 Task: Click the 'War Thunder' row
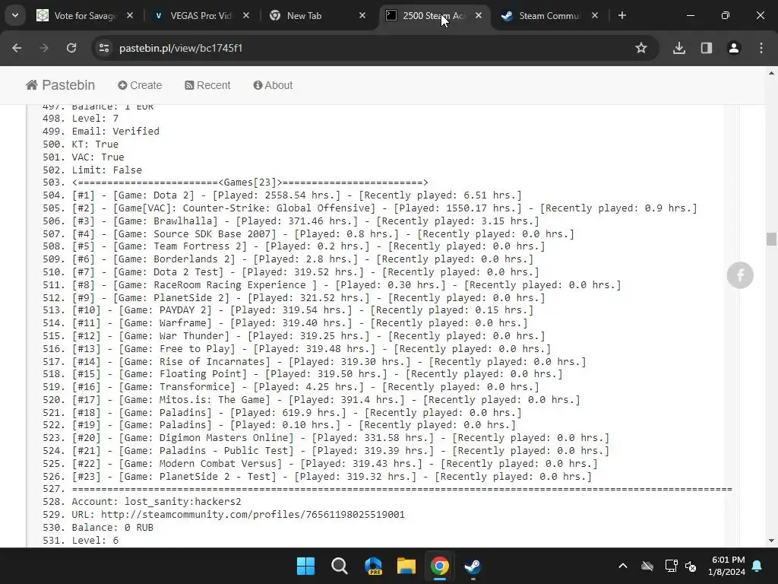(x=308, y=336)
